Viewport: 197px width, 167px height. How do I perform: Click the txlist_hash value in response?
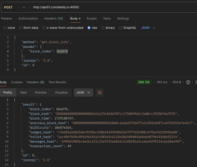tap(118, 137)
